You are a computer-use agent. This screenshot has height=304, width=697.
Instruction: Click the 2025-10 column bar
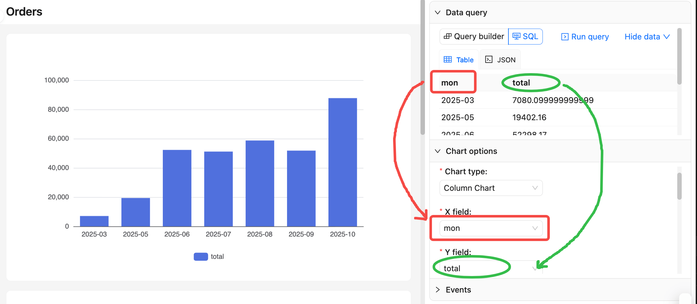342,162
